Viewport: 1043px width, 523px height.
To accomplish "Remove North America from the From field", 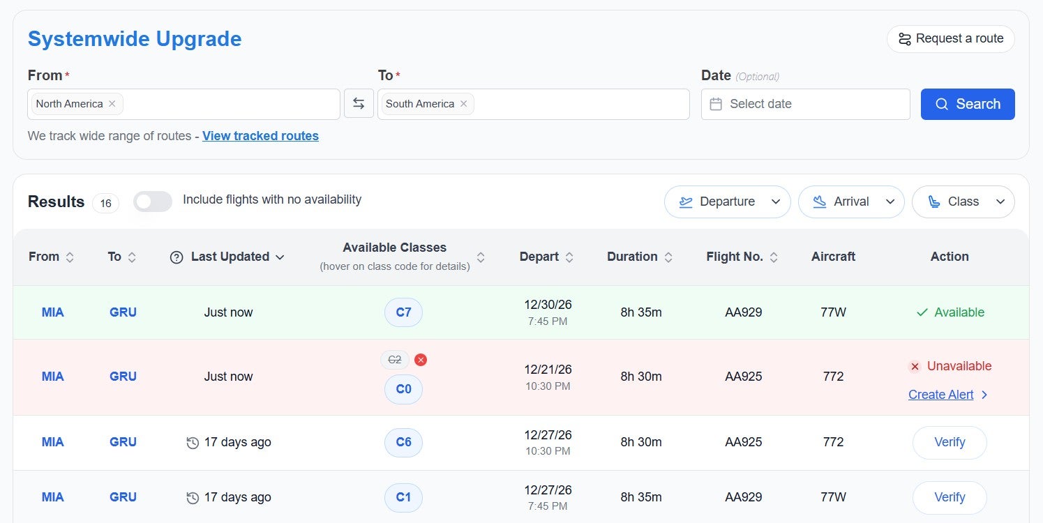I will [112, 103].
